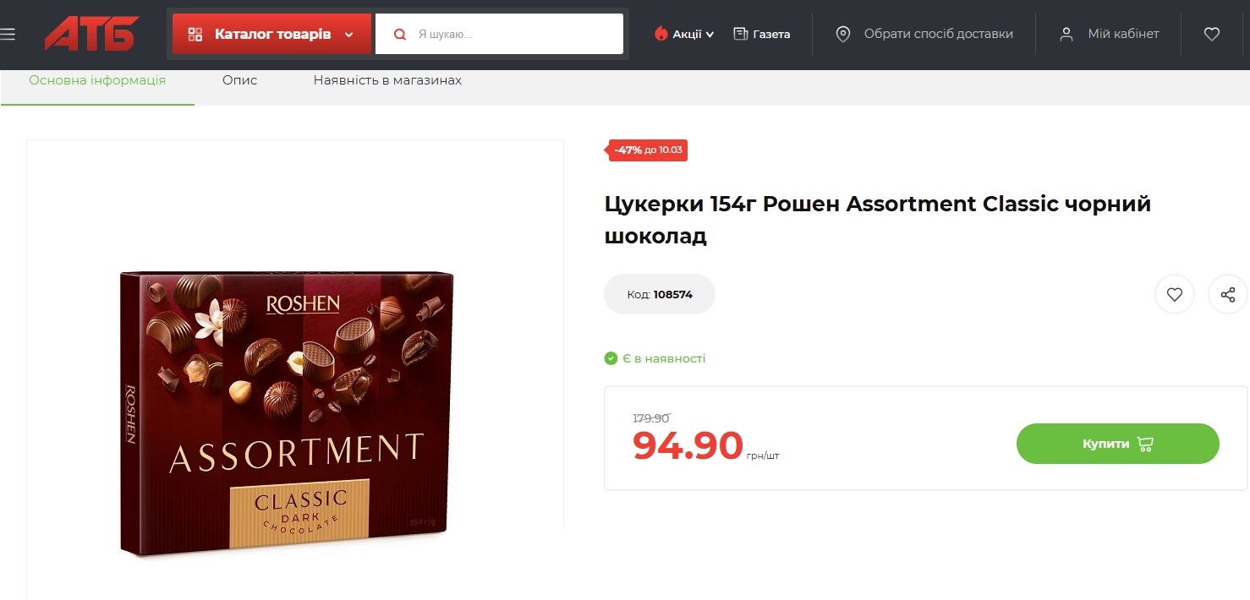
Task: Click the ATB logo
Action: point(91,34)
